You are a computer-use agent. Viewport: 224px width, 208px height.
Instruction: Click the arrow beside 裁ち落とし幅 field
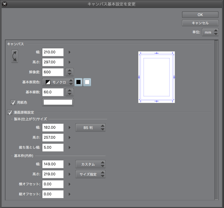(69, 147)
